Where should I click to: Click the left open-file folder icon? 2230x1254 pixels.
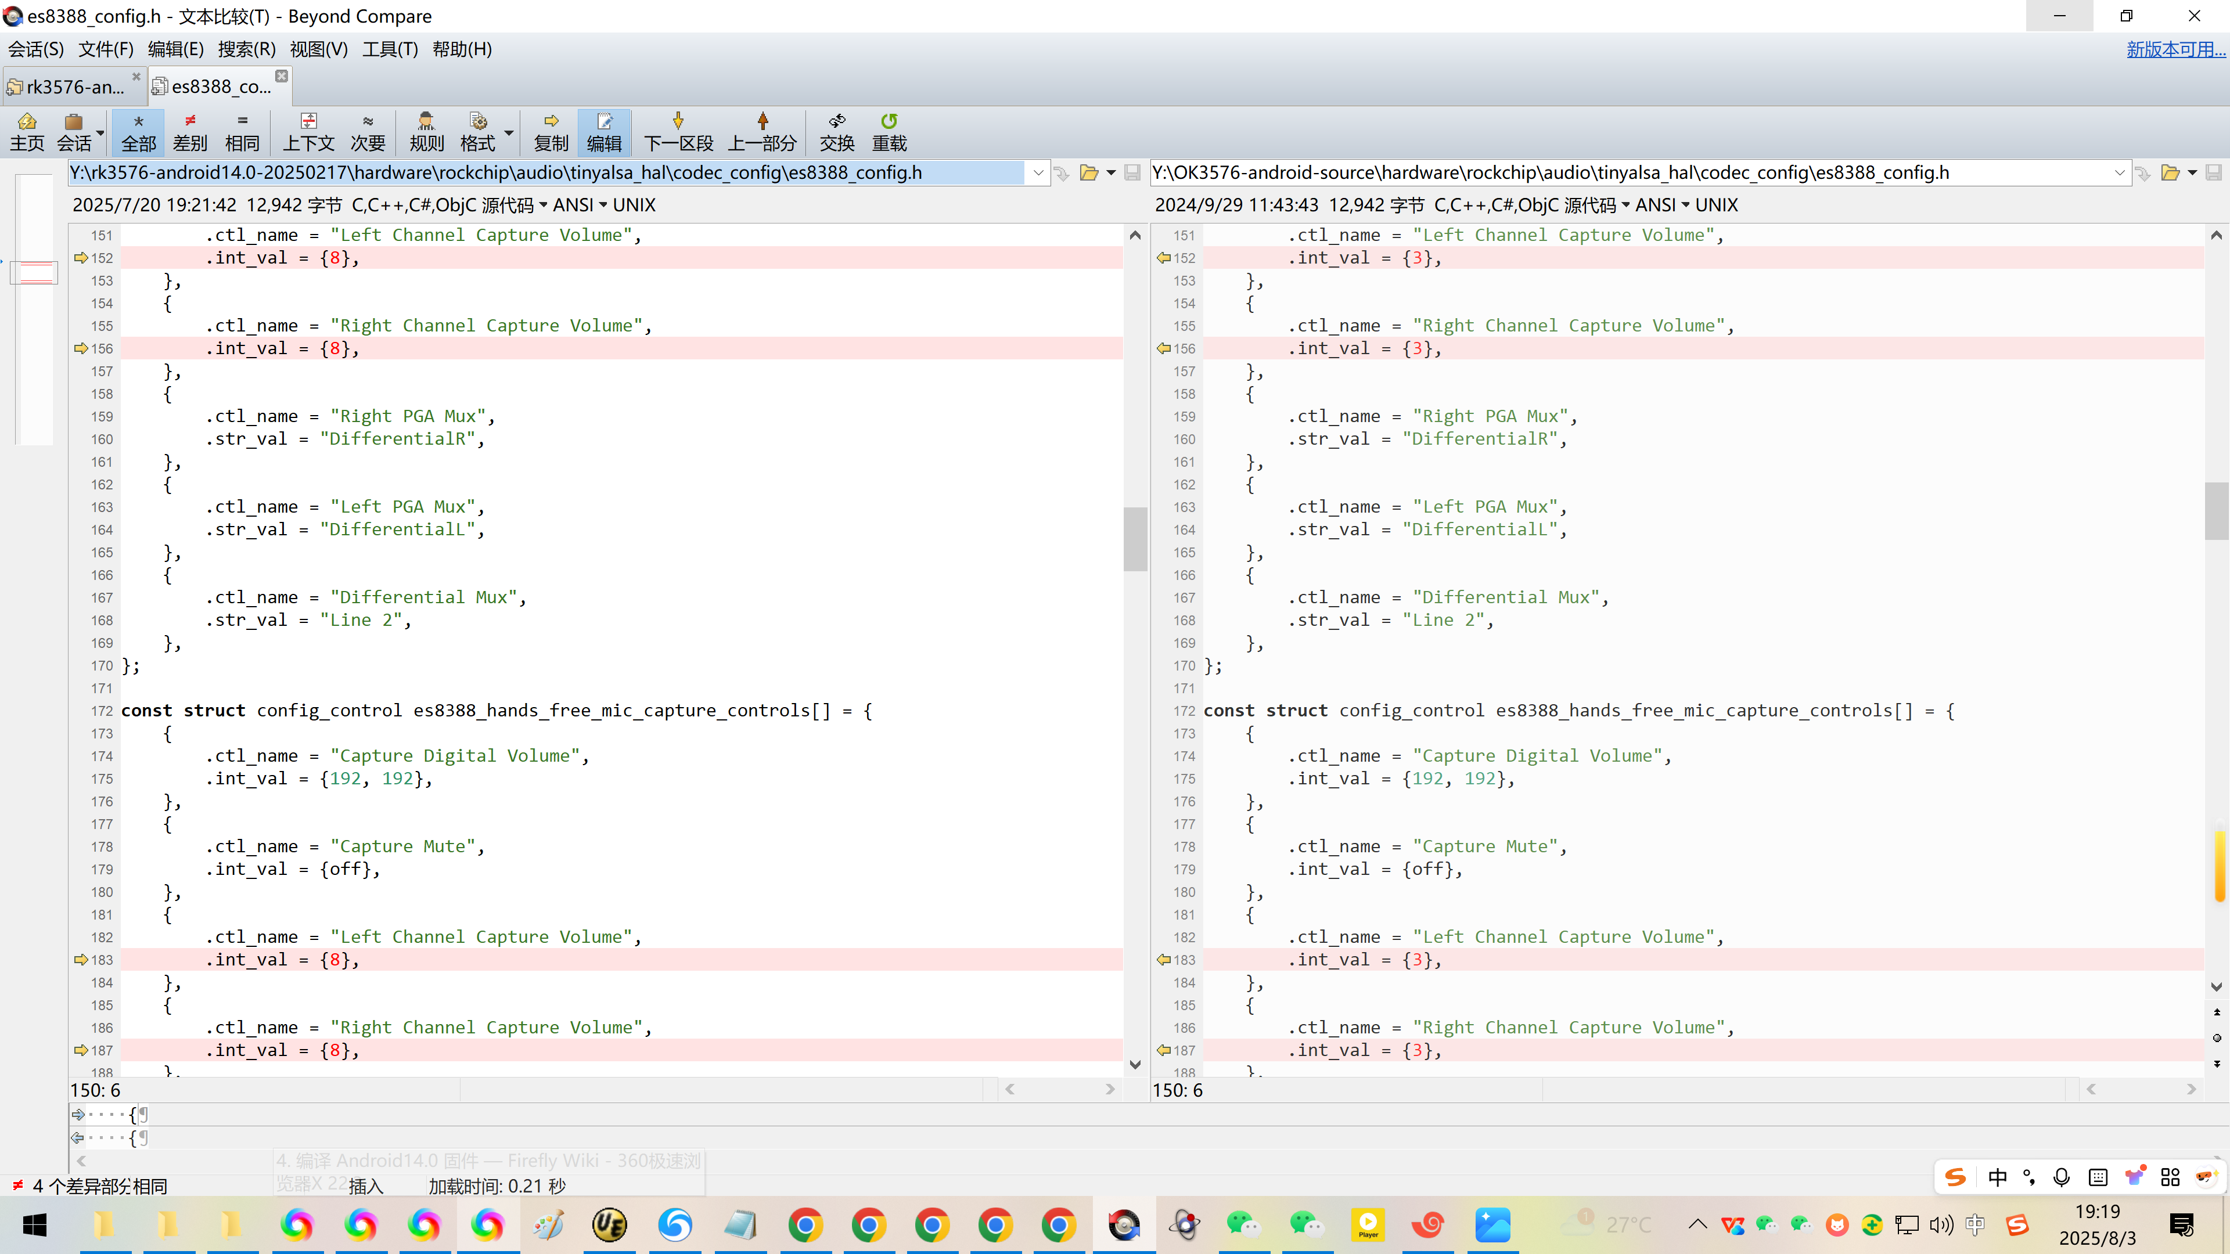click(1089, 173)
